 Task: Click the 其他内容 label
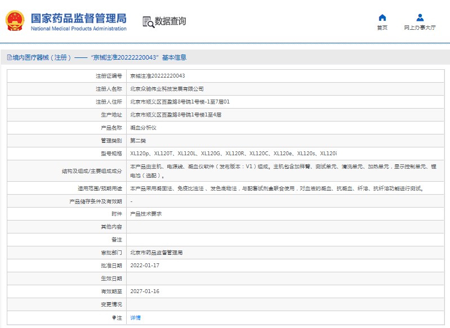coord(112,227)
